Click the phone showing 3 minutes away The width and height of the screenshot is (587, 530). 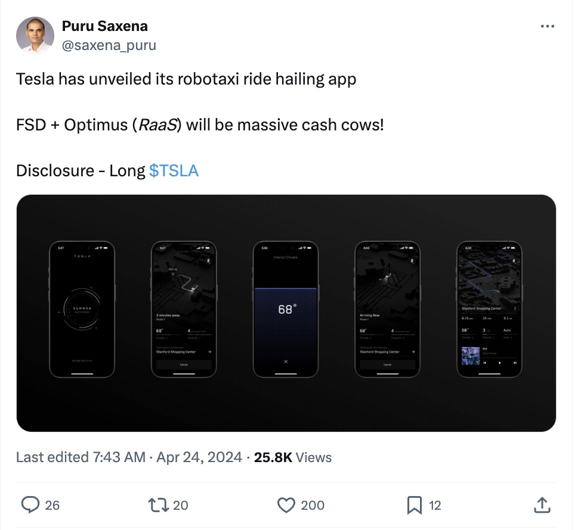pos(184,309)
